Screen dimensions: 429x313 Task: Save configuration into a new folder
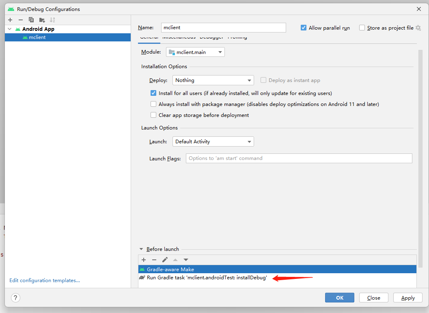[42, 20]
